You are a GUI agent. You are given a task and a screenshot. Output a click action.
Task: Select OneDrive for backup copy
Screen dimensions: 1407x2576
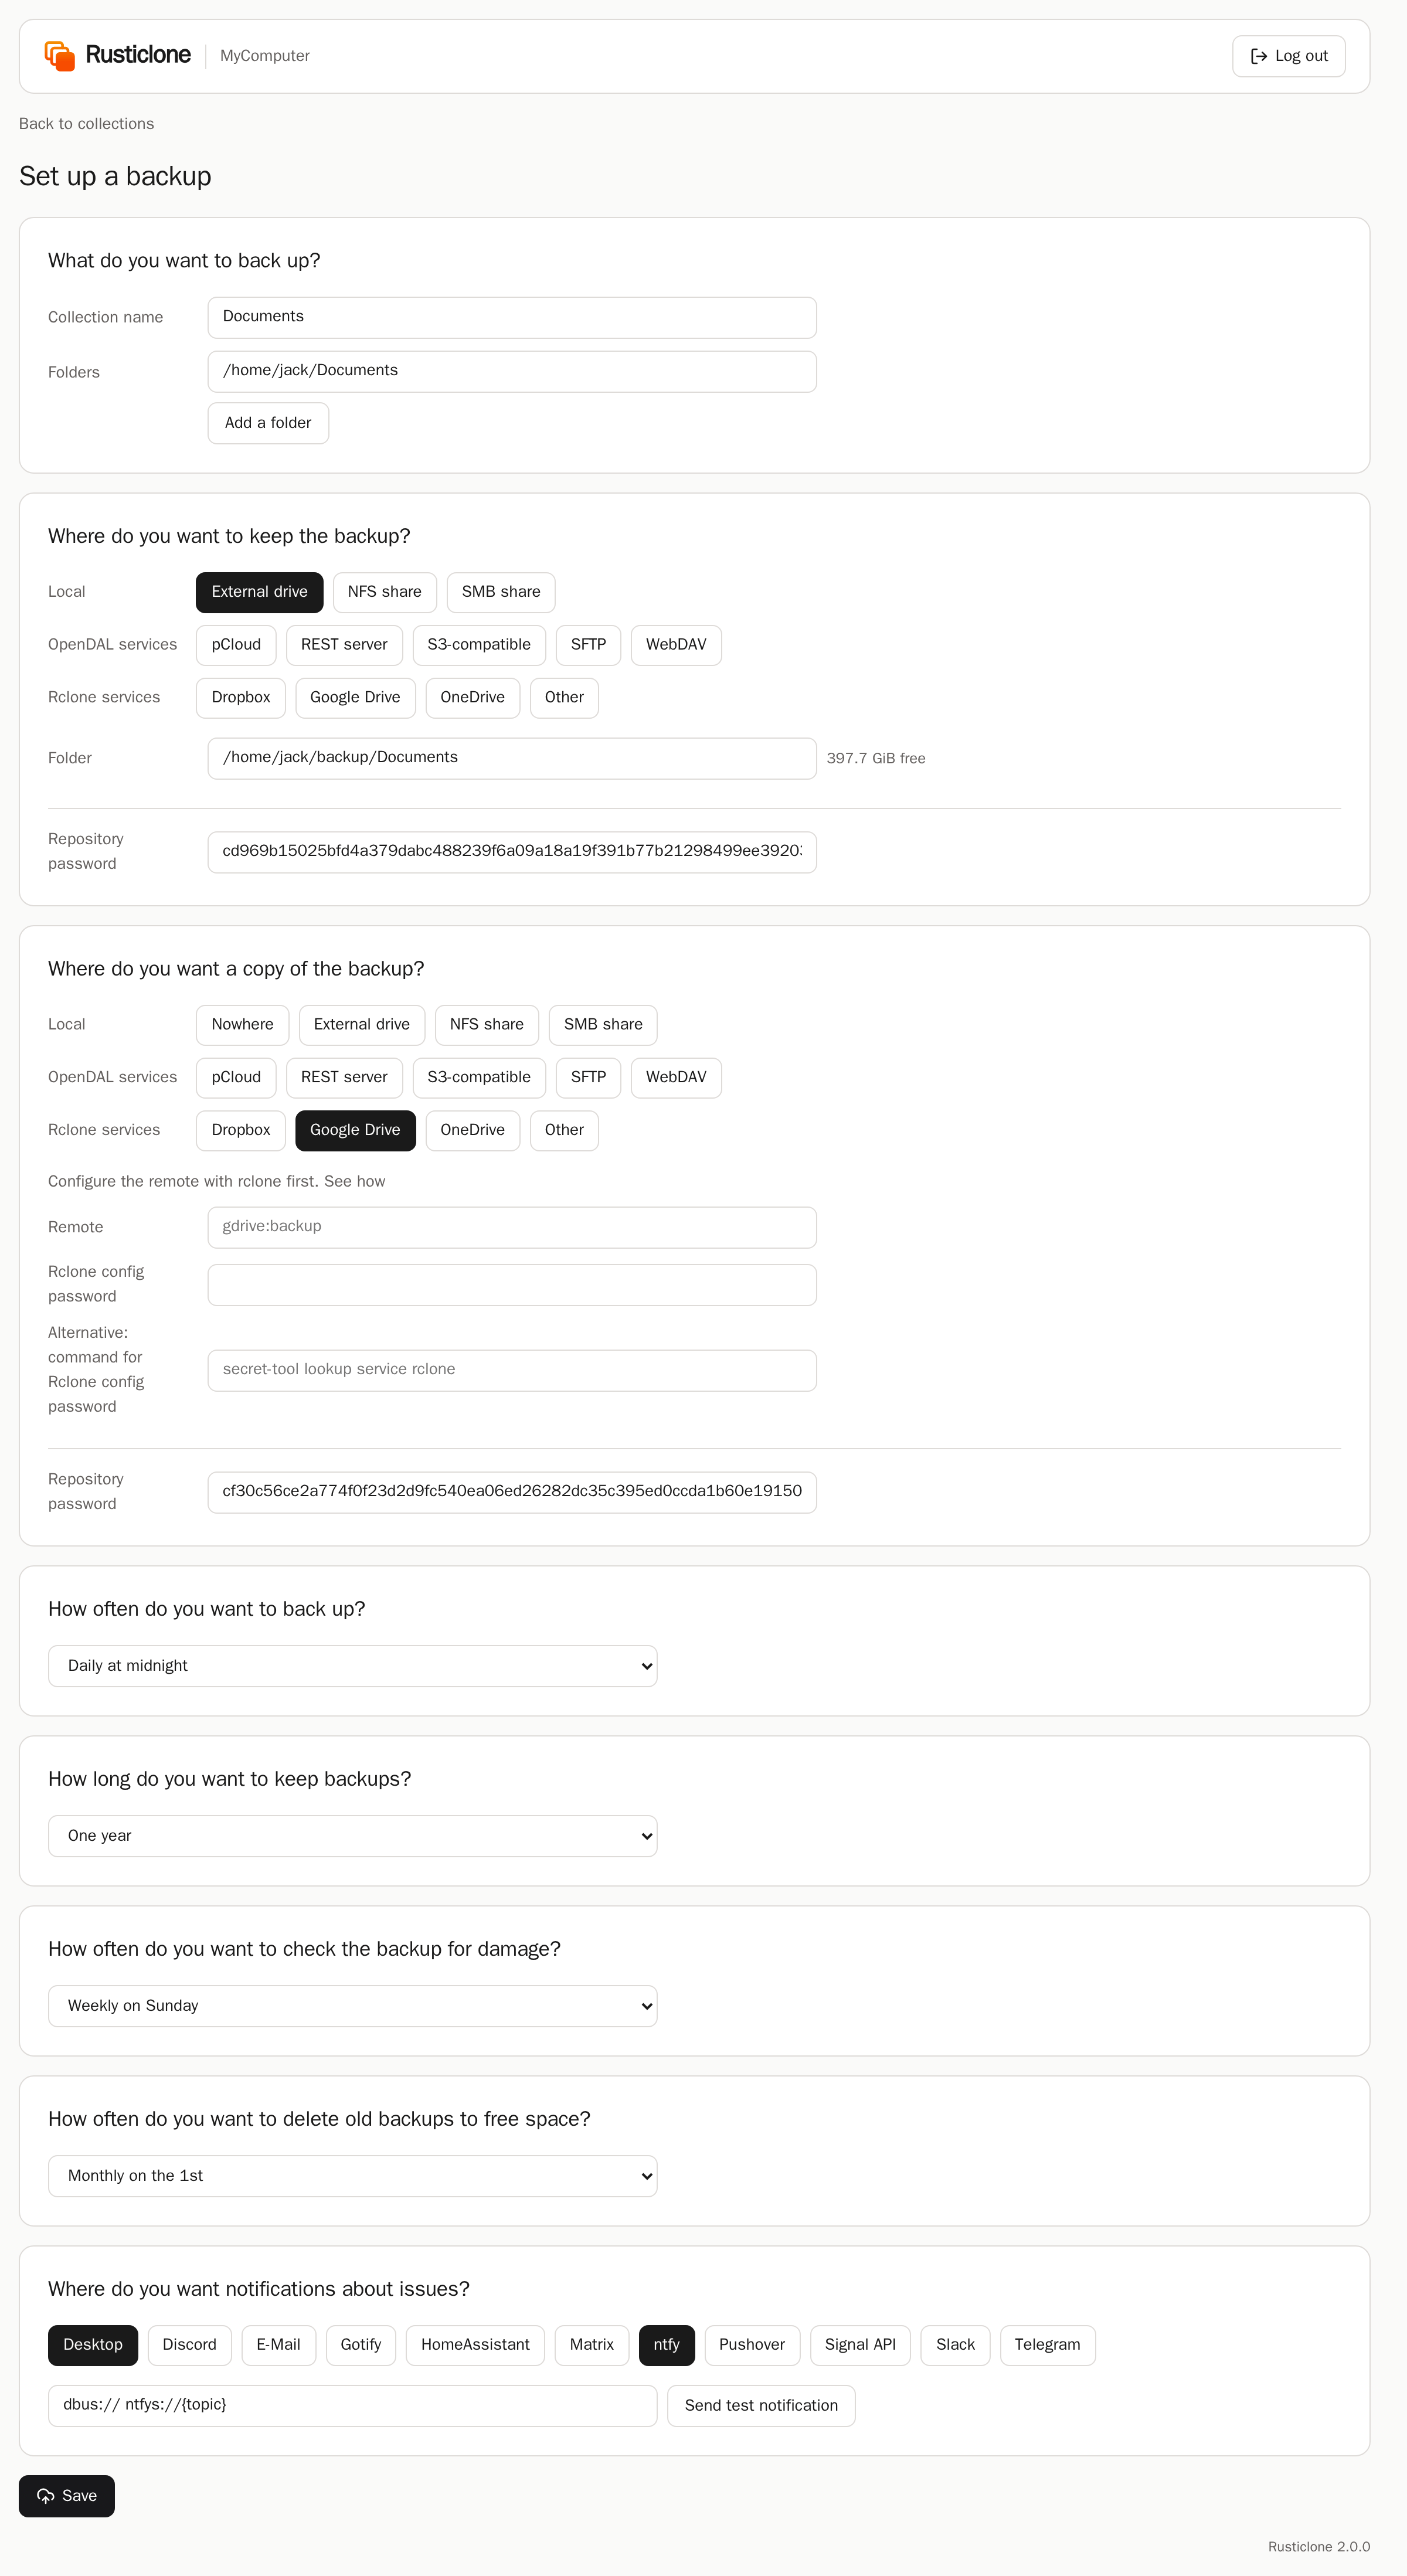(x=472, y=1130)
